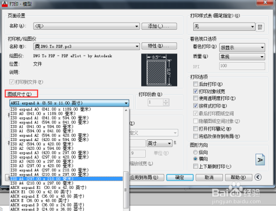Click the 打印份数 copies field showing 1
276x211 pixels.
click(x=156, y=102)
